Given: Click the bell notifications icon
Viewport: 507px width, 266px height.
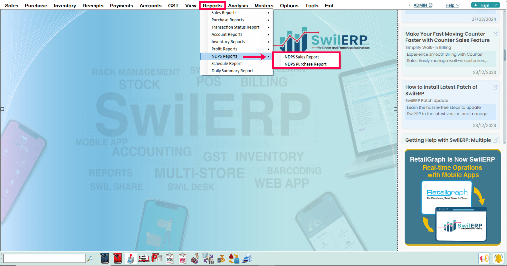Looking at the screenshot, I should click(499, 258).
